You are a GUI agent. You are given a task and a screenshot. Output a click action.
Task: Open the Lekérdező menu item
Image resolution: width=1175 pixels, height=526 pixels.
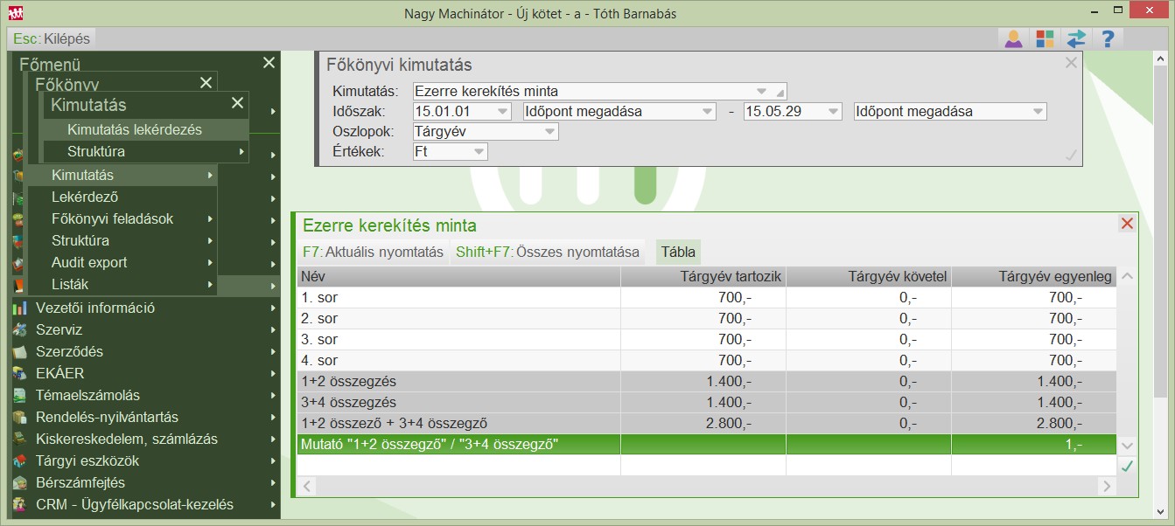point(122,197)
